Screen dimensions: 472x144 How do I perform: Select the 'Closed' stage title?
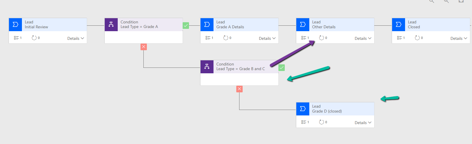coord(414,27)
